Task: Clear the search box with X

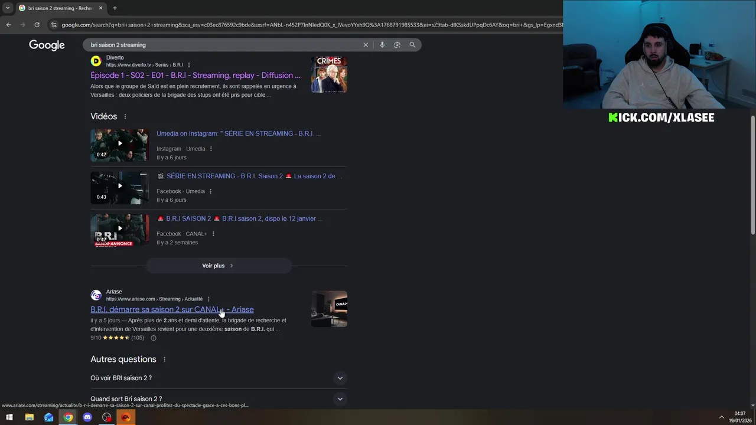Action: pyautogui.click(x=366, y=45)
